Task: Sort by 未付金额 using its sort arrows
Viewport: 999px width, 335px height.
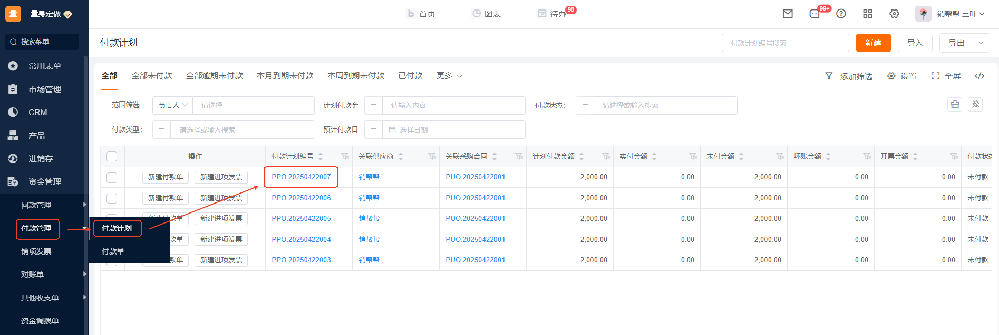Action: (741, 156)
